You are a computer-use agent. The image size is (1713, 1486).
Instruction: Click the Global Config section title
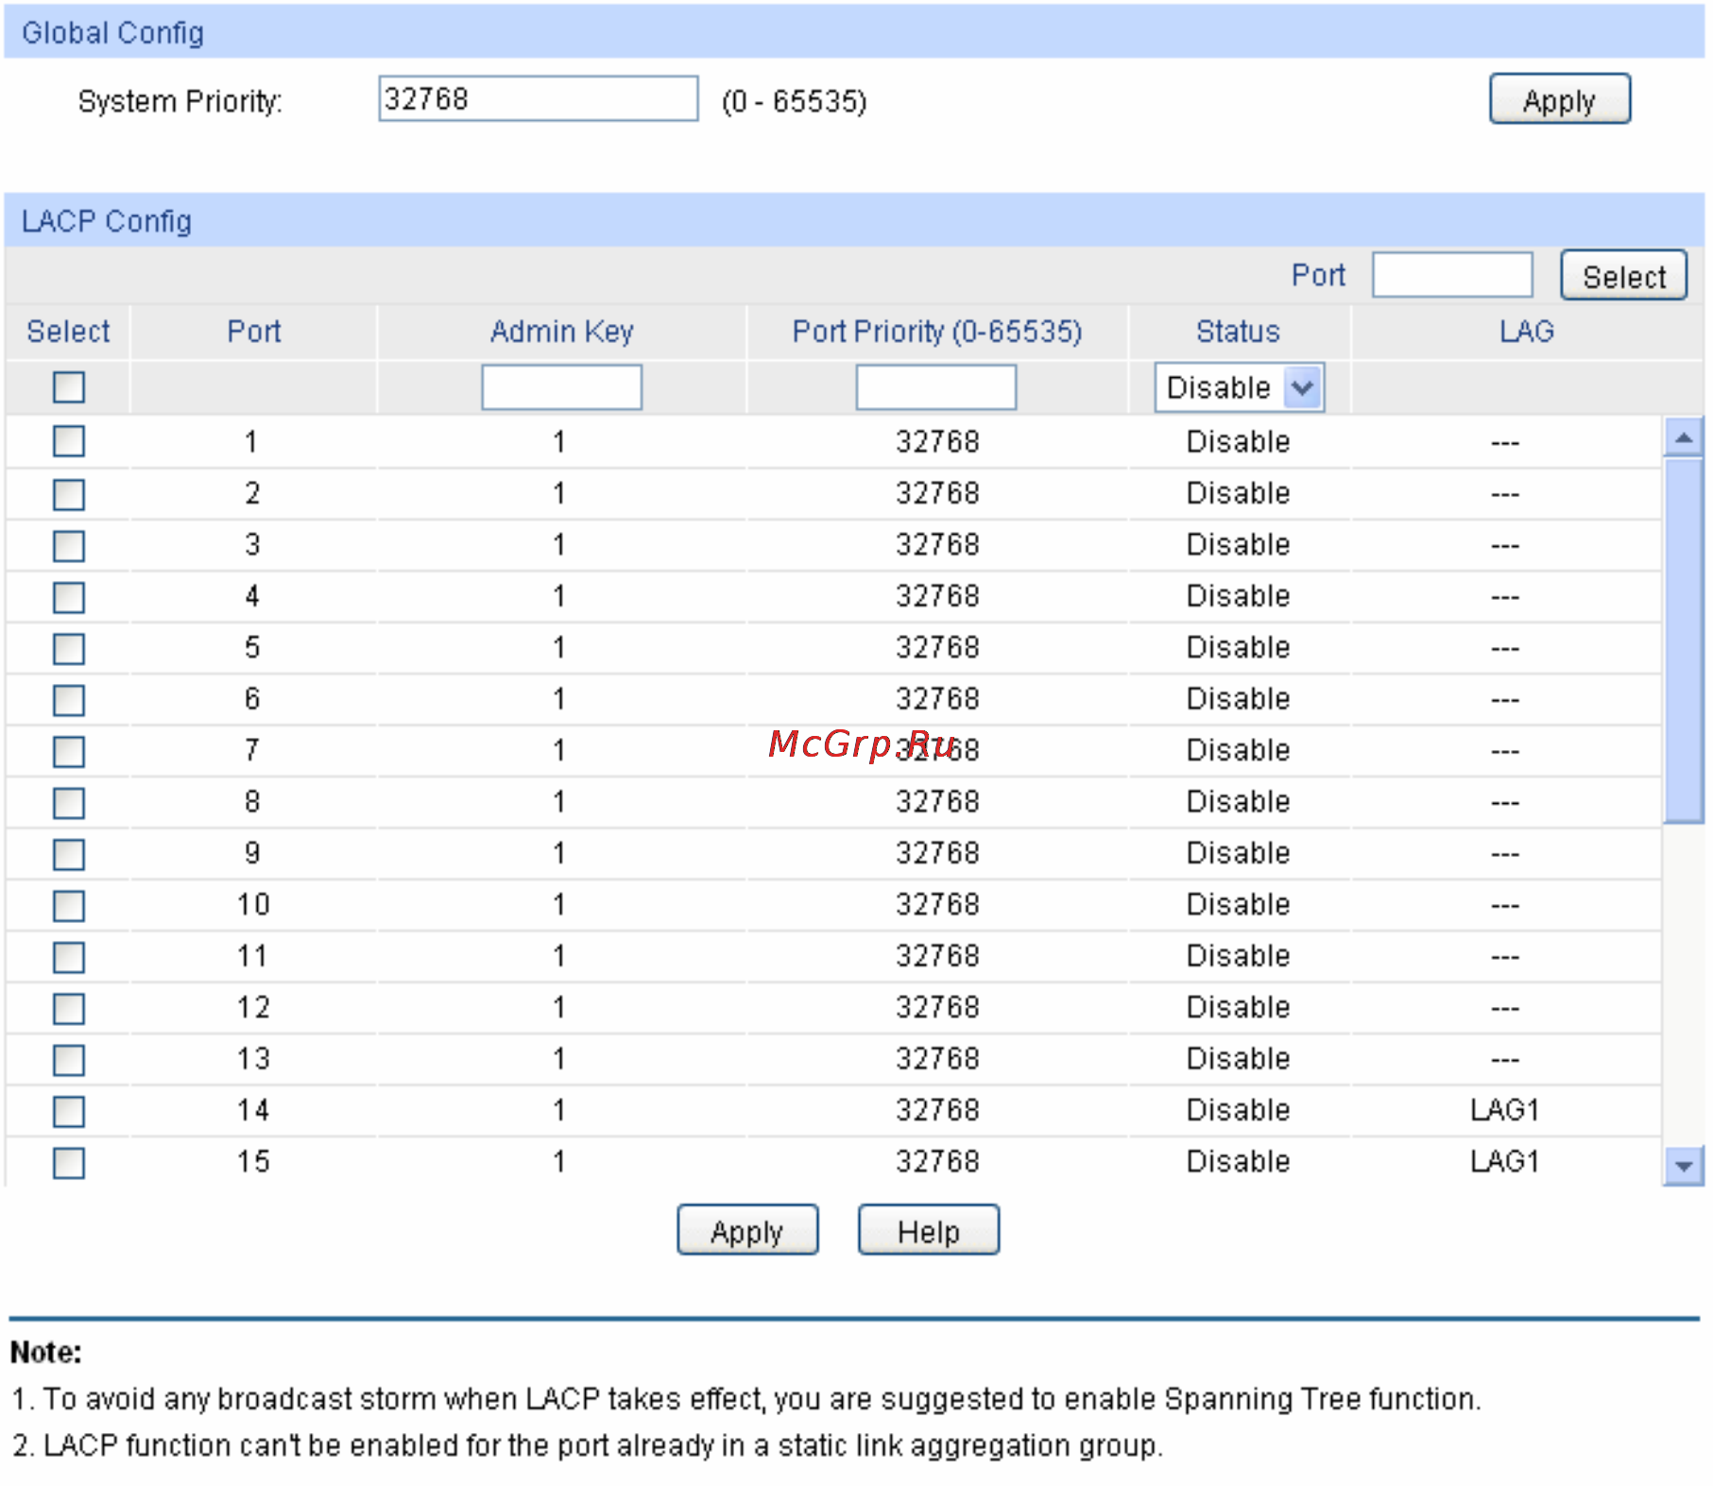point(112,32)
